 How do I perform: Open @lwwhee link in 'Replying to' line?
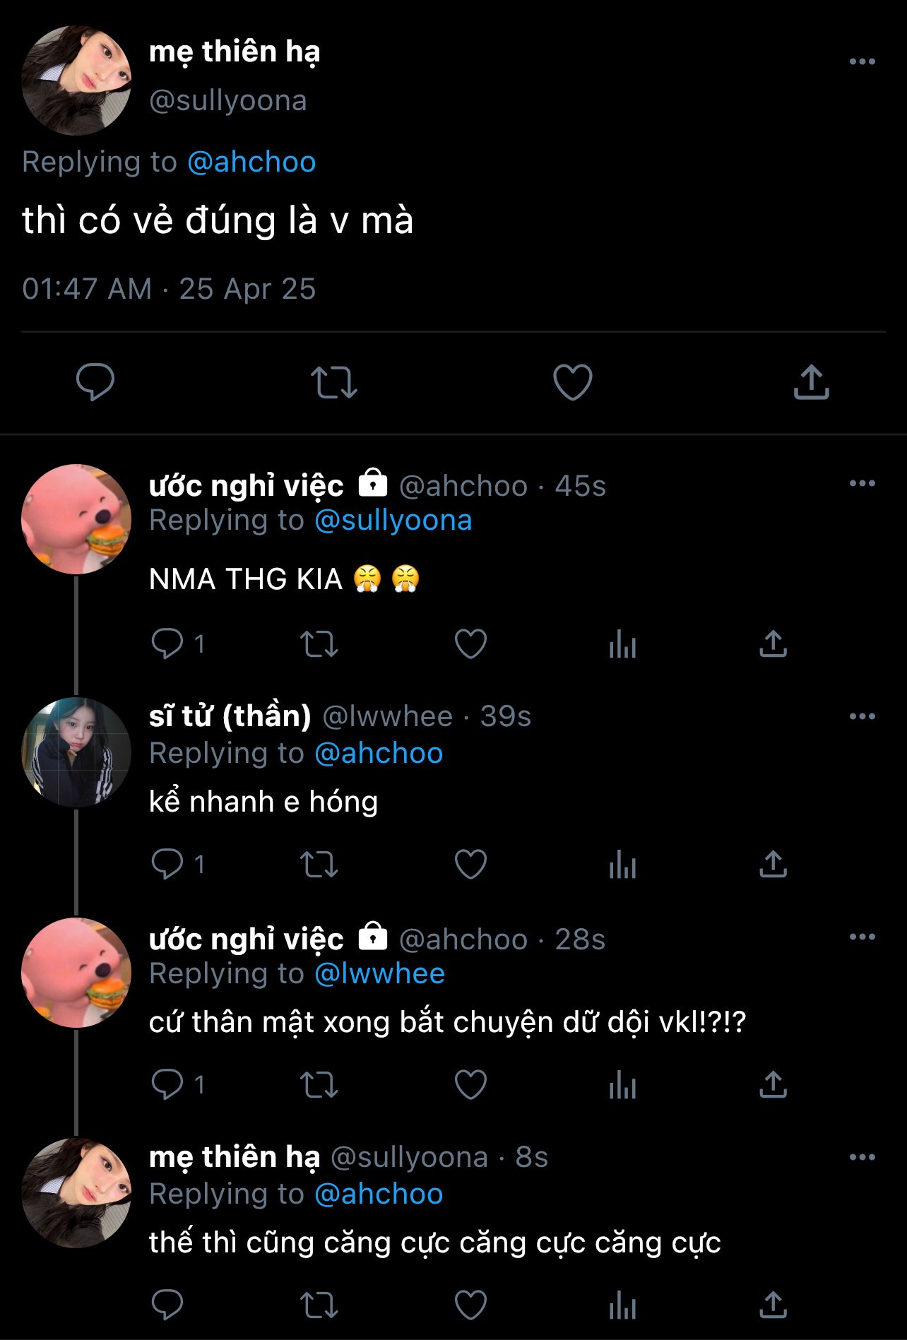[379, 973]
